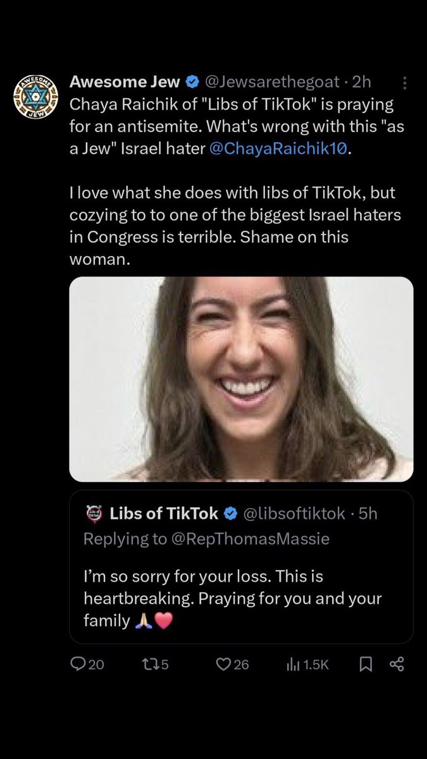Open the three-dot more options menu
Screen dimensions: 427x759
[405, 83]
